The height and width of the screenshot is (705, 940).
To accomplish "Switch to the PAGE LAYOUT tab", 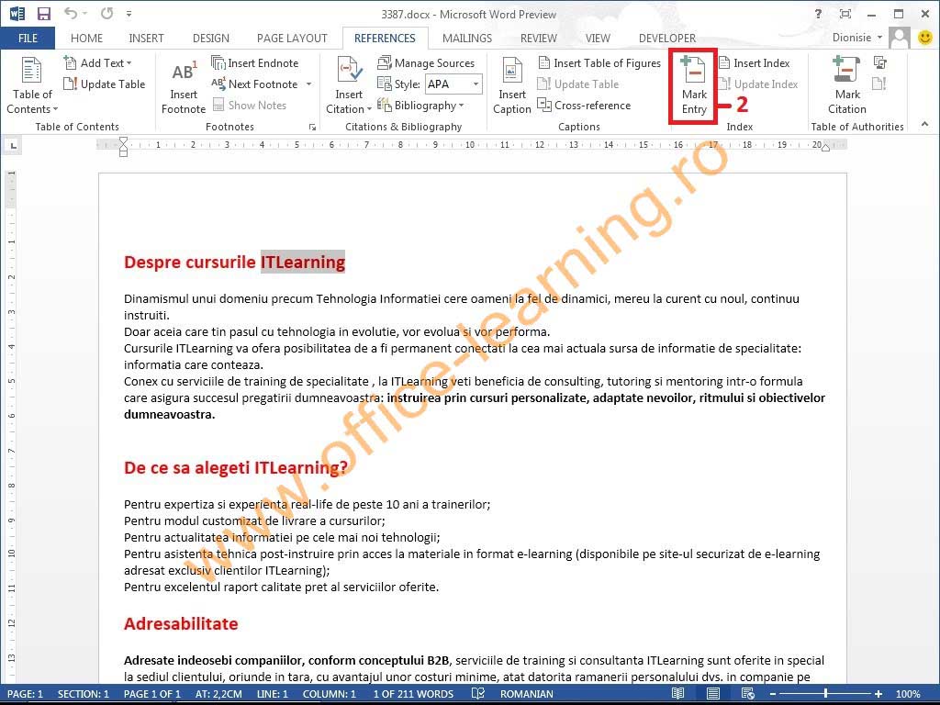I will [x=292, y=38].
